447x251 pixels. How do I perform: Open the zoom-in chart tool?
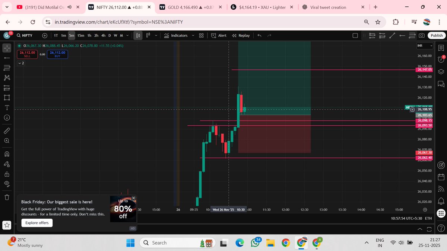click(x=7, y=141)
